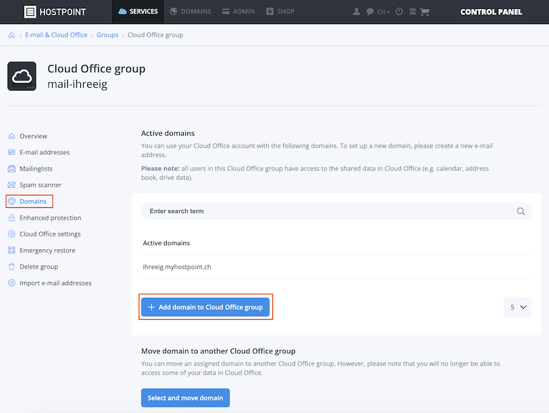
Task: Open the Shop tab
Action: [x=280, y=12]
